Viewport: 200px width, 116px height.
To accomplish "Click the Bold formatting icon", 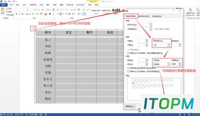I will (x=17, y=14).
